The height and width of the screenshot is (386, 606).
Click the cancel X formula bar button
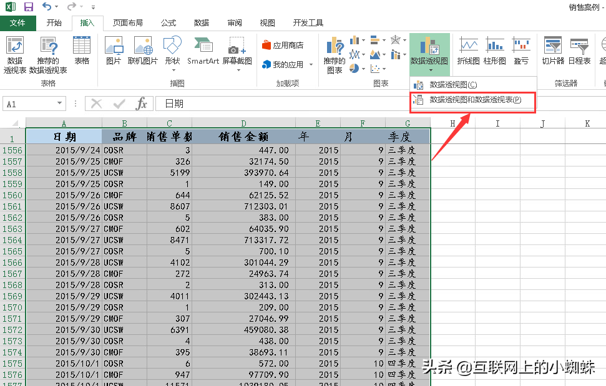coord(96,104)
